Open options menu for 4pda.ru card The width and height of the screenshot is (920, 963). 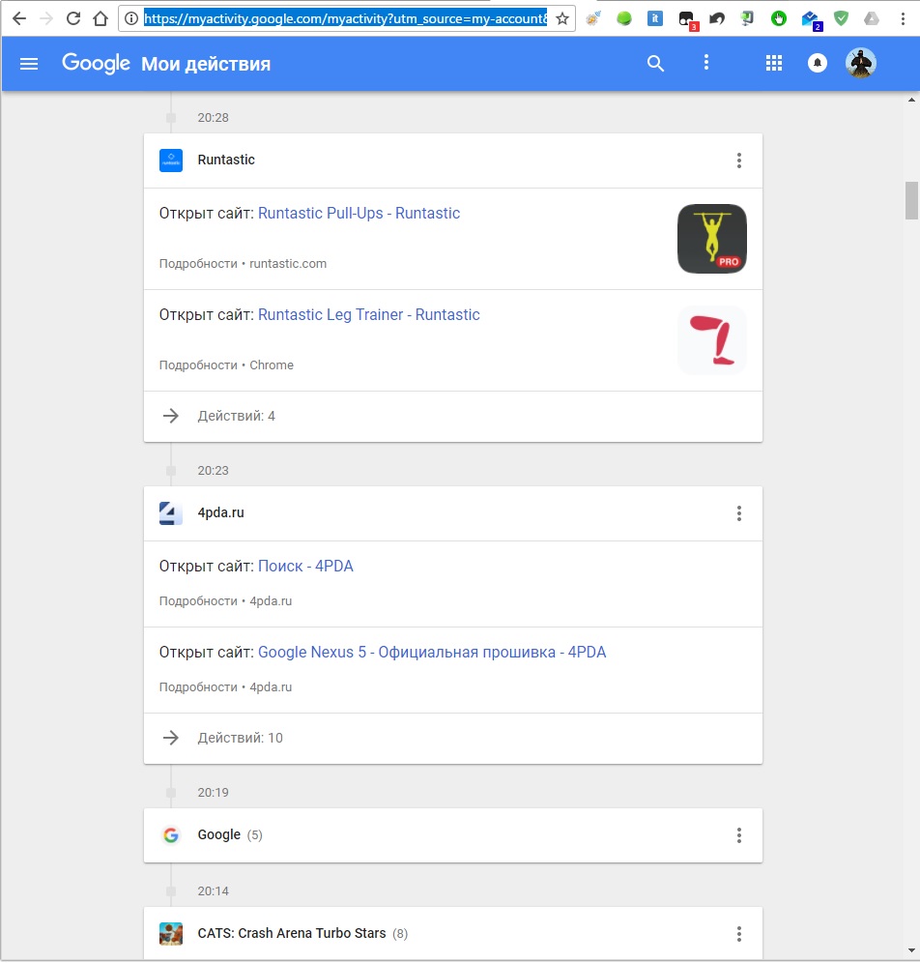pos(739,513)
